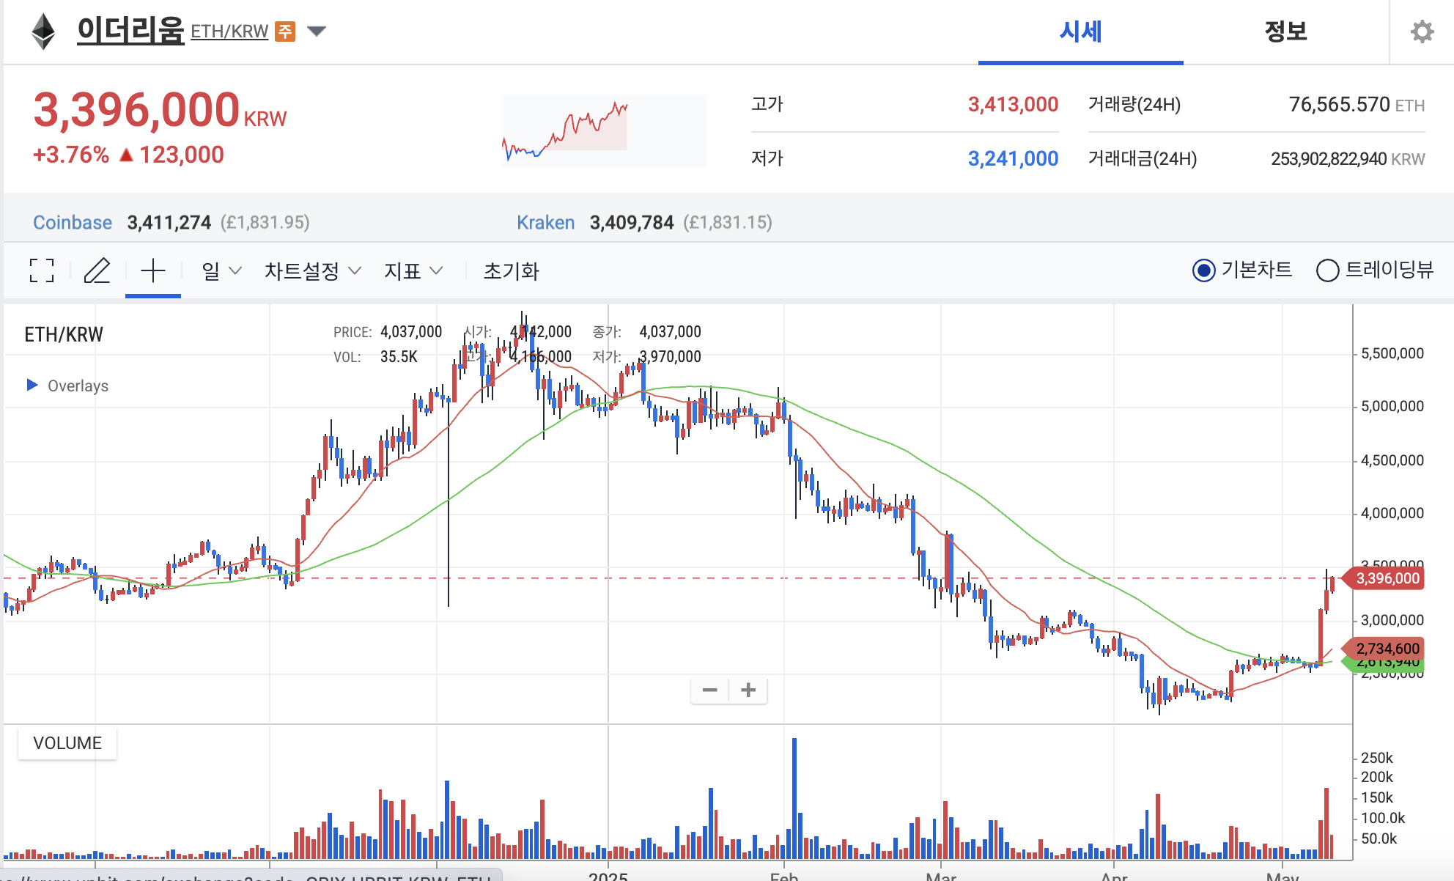Open the drawing tools pencil icon
The width and height of the screenshot is (1454, 881).
[97, 270]
